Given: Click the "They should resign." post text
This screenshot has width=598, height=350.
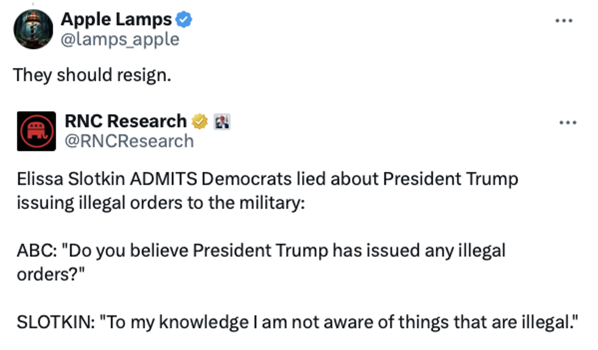Looking at the screenshot, I should coord(93,75).
